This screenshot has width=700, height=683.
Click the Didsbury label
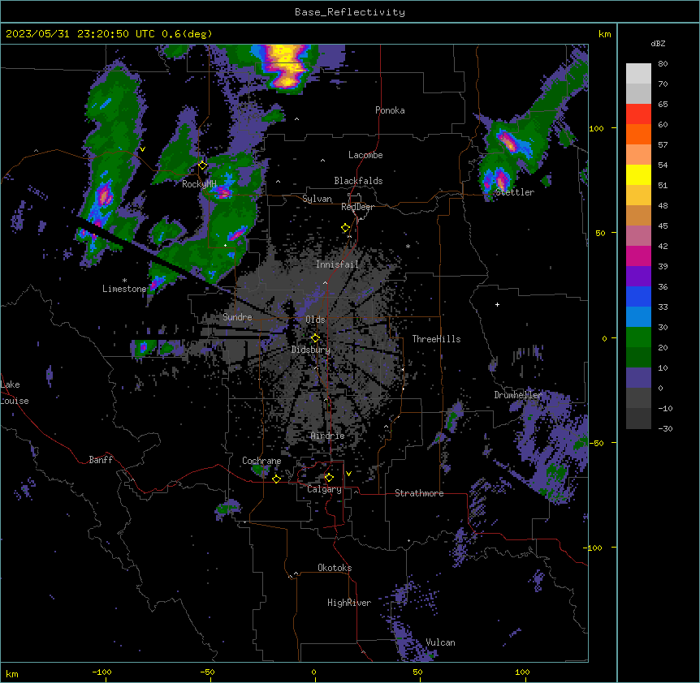(311, 350)
